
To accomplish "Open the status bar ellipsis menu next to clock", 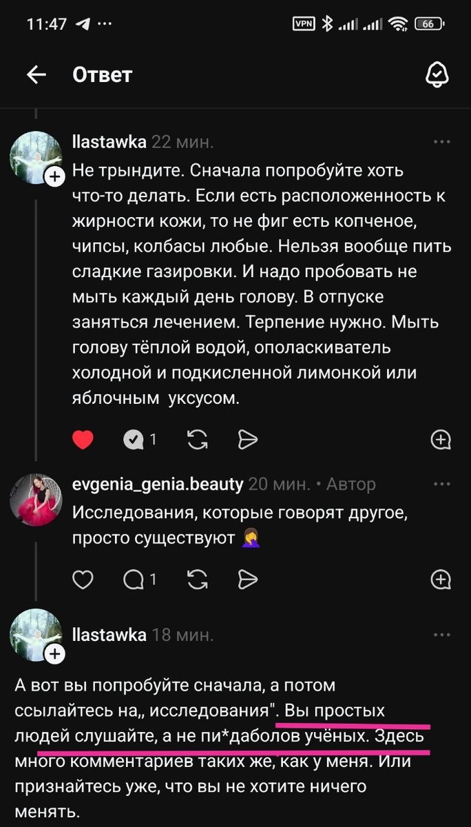I will (x=103, y=23).
